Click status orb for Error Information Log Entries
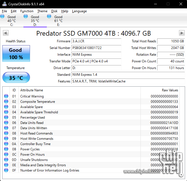Image resolution: width=187 pixels, height=181 pixels. tap(6, 170)
